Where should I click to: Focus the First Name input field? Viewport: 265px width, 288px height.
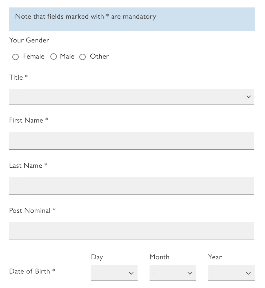pyautogui.click(x=131, y=140)
